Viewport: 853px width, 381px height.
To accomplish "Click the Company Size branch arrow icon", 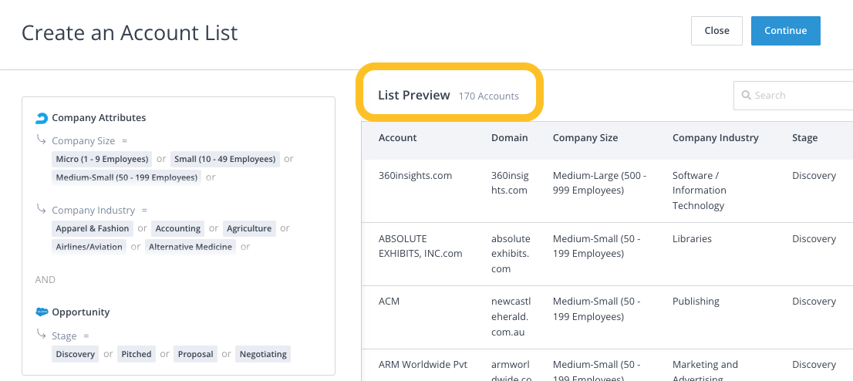I will tap(42, 140).
